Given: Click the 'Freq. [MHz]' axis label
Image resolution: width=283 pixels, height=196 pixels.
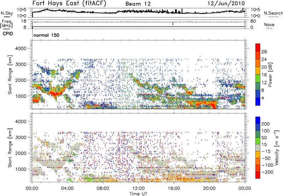Looking at the screenshot, I should [x=6, y=24].
